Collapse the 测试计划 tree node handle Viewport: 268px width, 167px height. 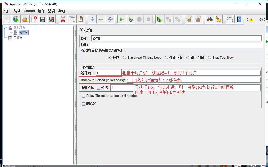[5, 27]
